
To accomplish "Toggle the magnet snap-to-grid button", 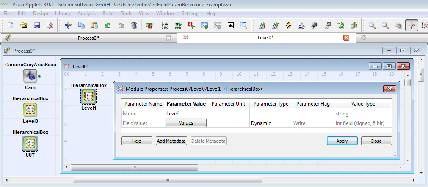I will click(411, 25).
